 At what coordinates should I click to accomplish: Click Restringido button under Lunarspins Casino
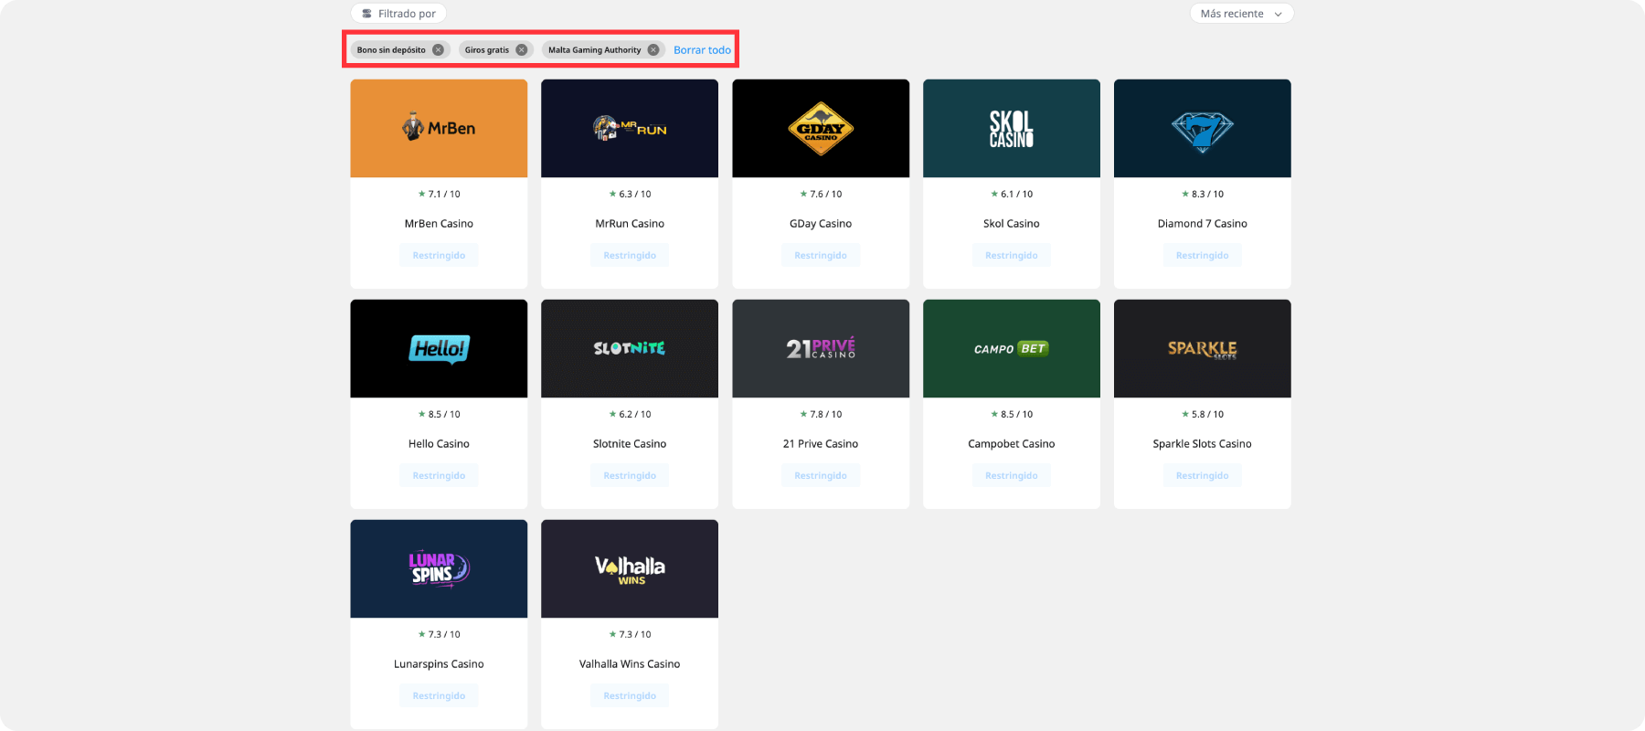pos(439,696)
